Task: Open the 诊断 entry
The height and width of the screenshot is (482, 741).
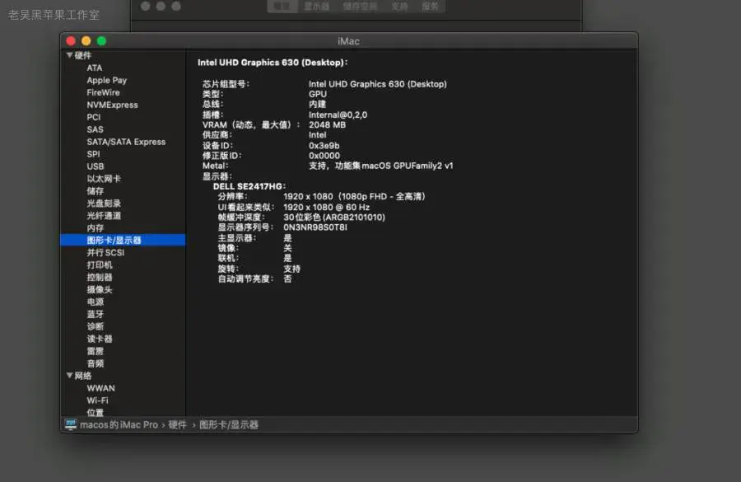Action: (x=95, y=326)
